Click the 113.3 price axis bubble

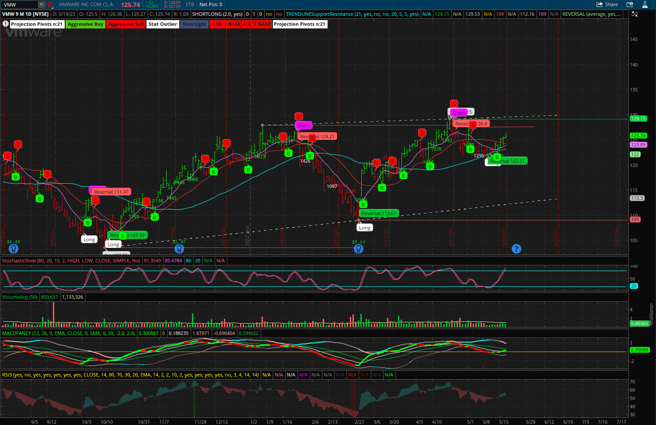click(637, 198)
